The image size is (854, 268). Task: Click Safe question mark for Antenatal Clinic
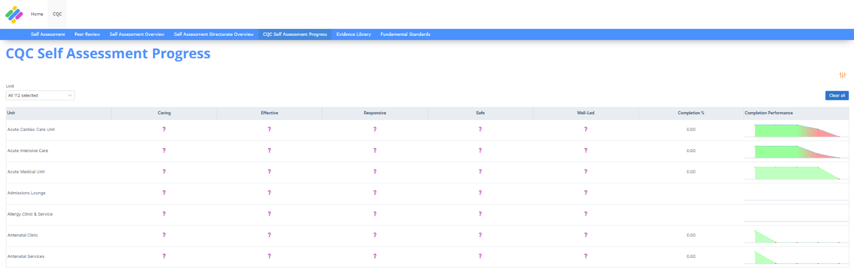click(480, 235)
